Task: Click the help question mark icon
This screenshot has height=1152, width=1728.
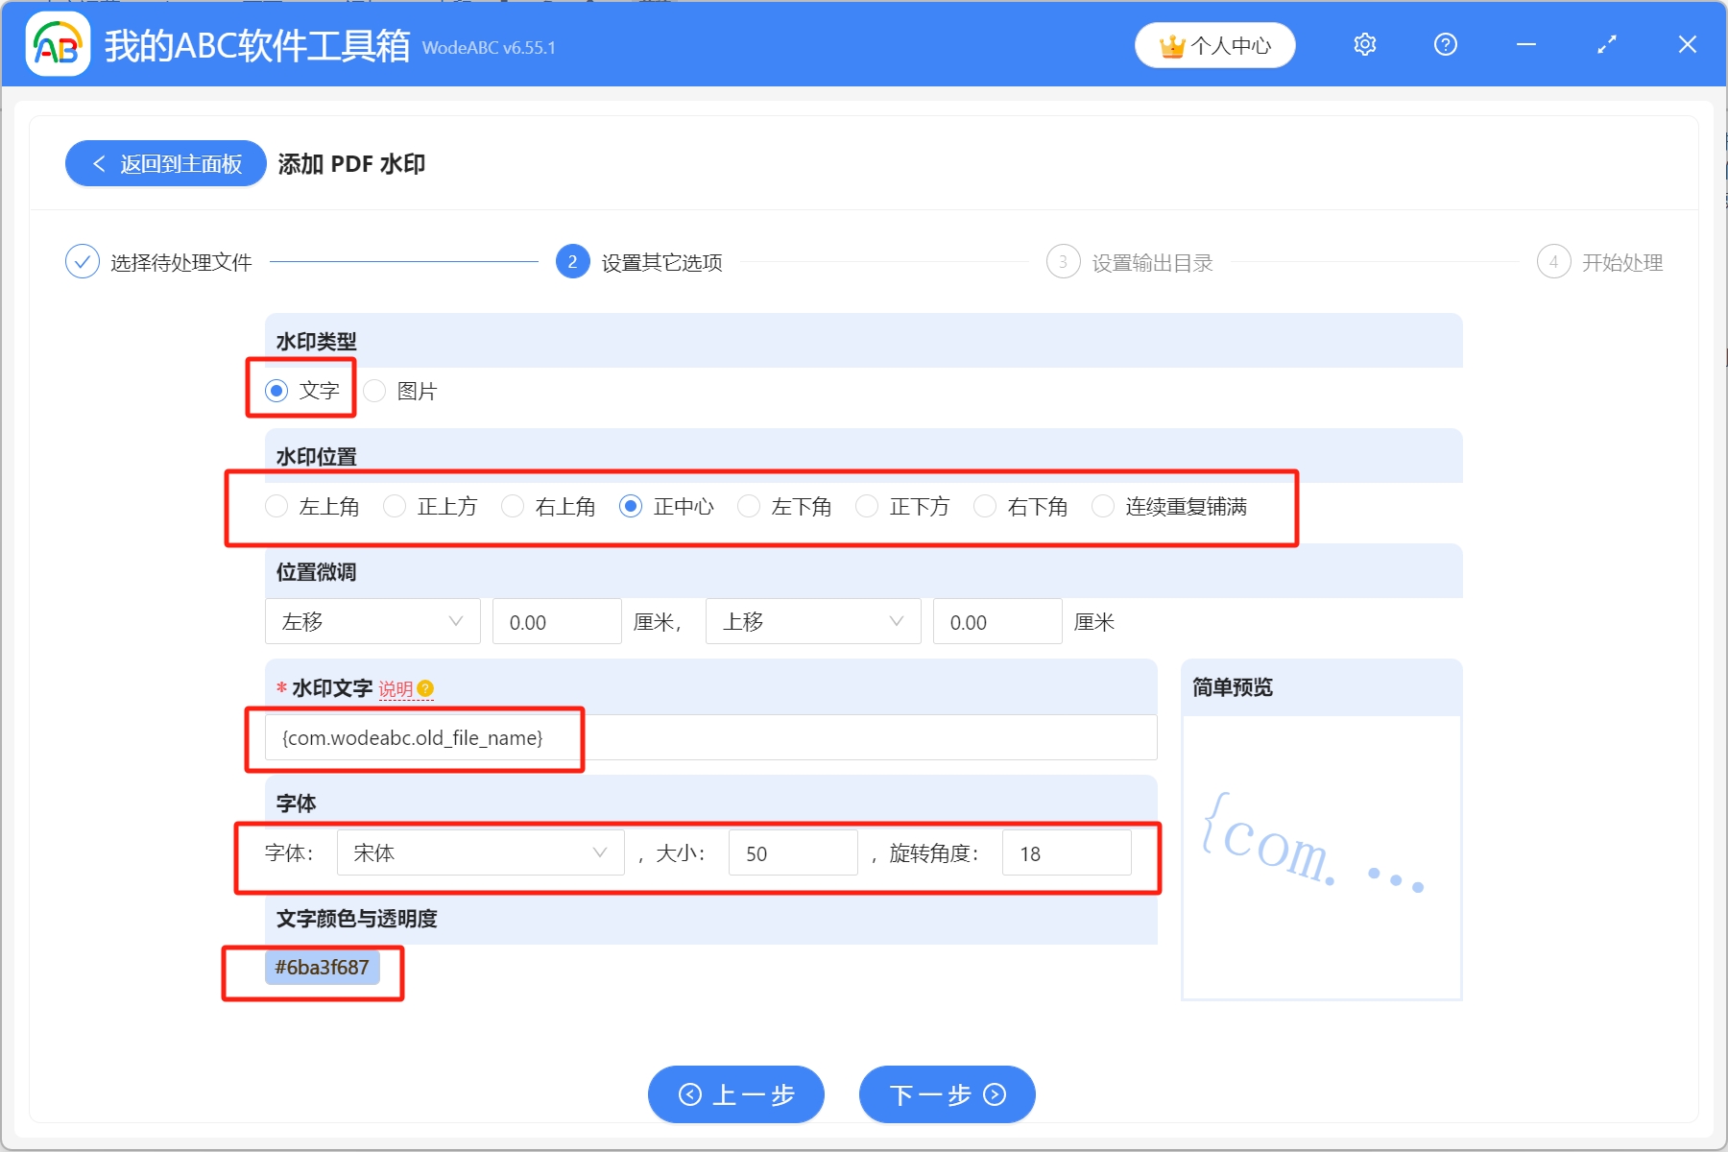Action: (x=1445, y=45)
